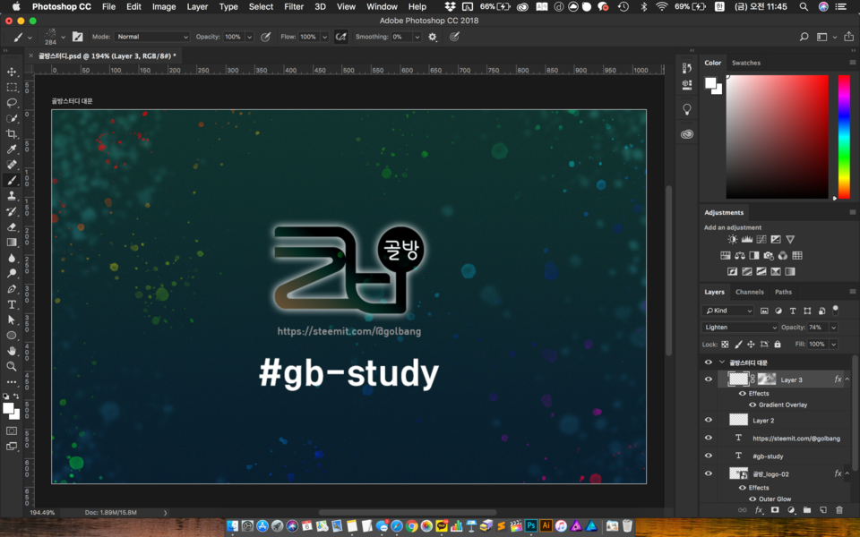Open the layer Kind filter dropdown
The image size is (860, 537).
pos(727,311)
